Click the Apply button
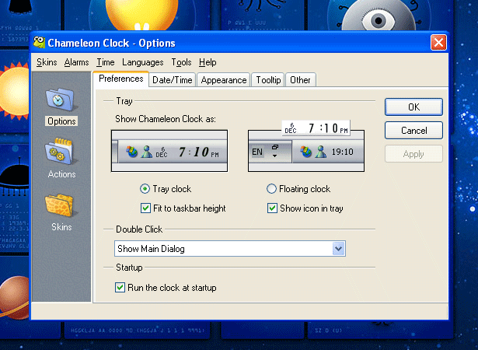This screenshot has width=478, height=350. coord(413,154)
